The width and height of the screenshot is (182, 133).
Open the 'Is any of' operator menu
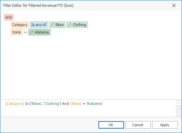[x=39, y=25]
